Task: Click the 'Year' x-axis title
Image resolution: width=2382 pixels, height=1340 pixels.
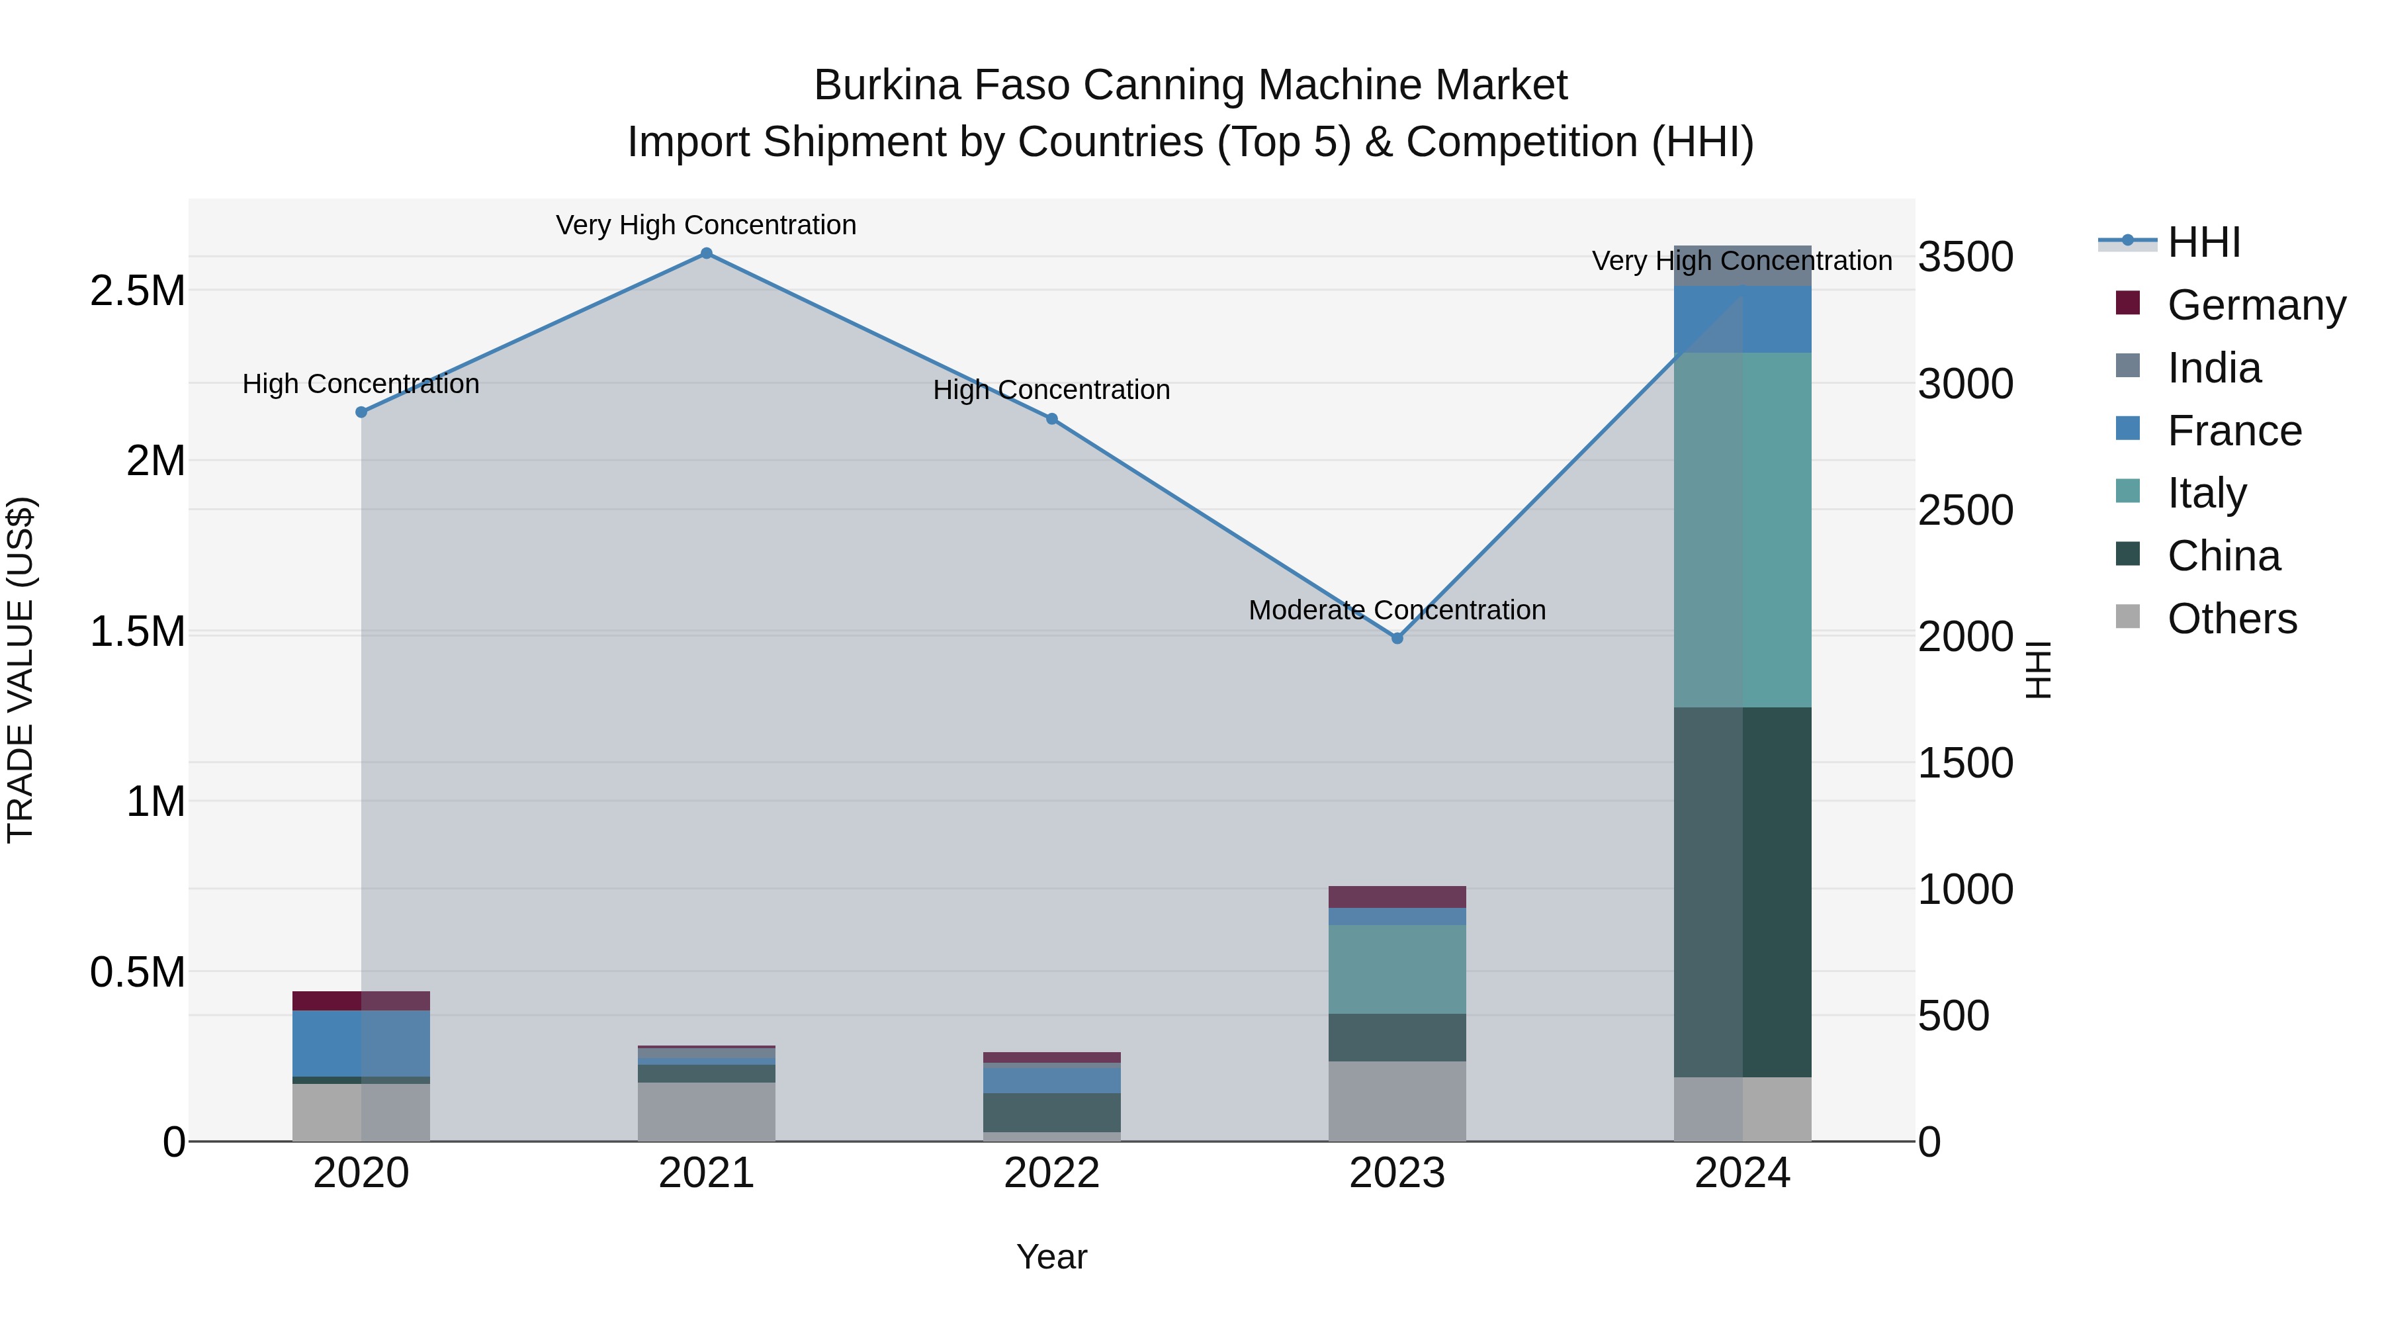Action: coord(1052,1258)
